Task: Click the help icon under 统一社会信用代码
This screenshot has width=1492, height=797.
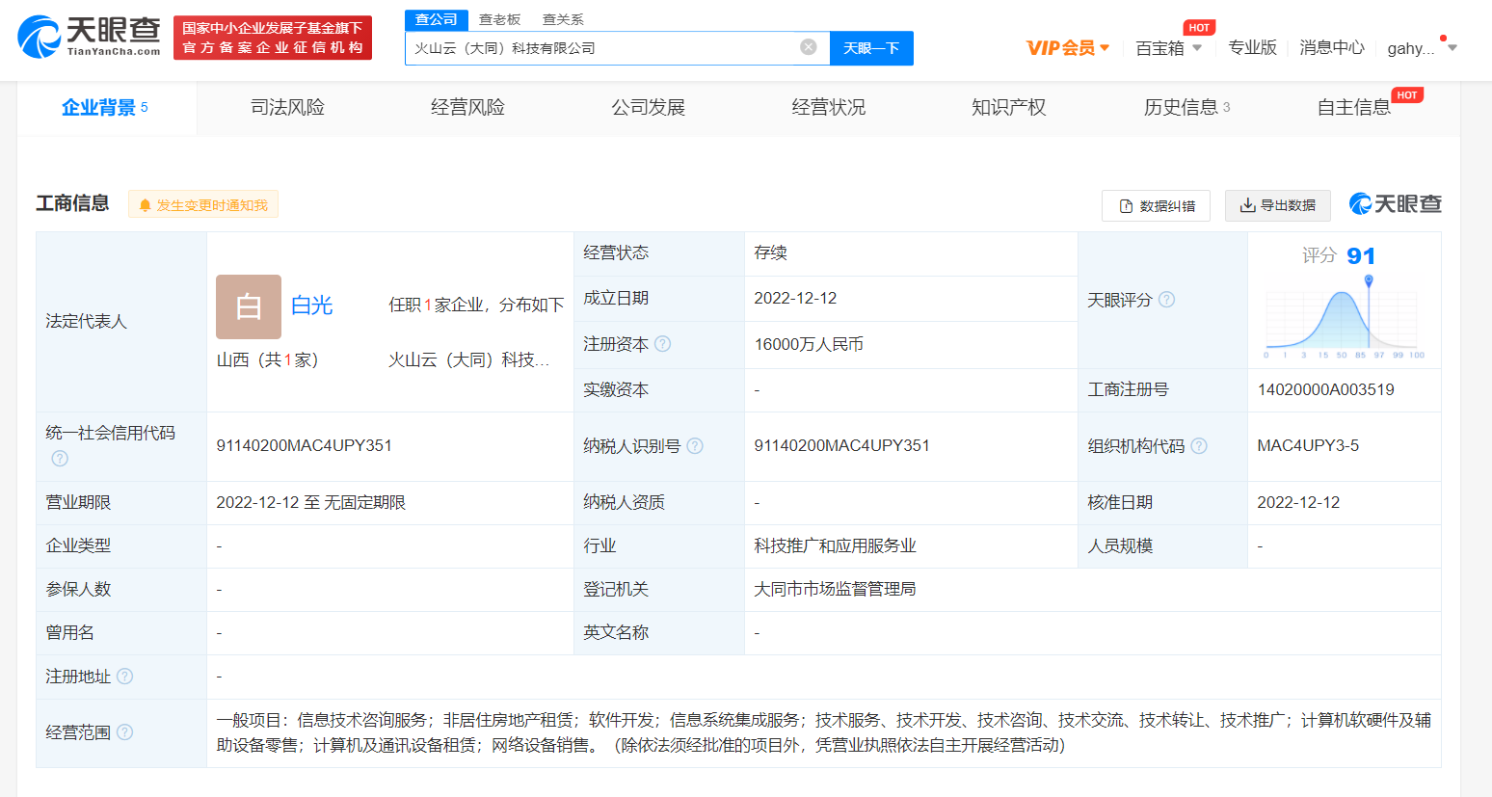Action: [60, 459]
